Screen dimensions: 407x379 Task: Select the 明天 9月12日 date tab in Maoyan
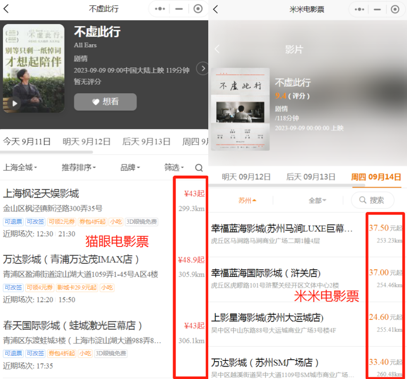tap(87, 142)
